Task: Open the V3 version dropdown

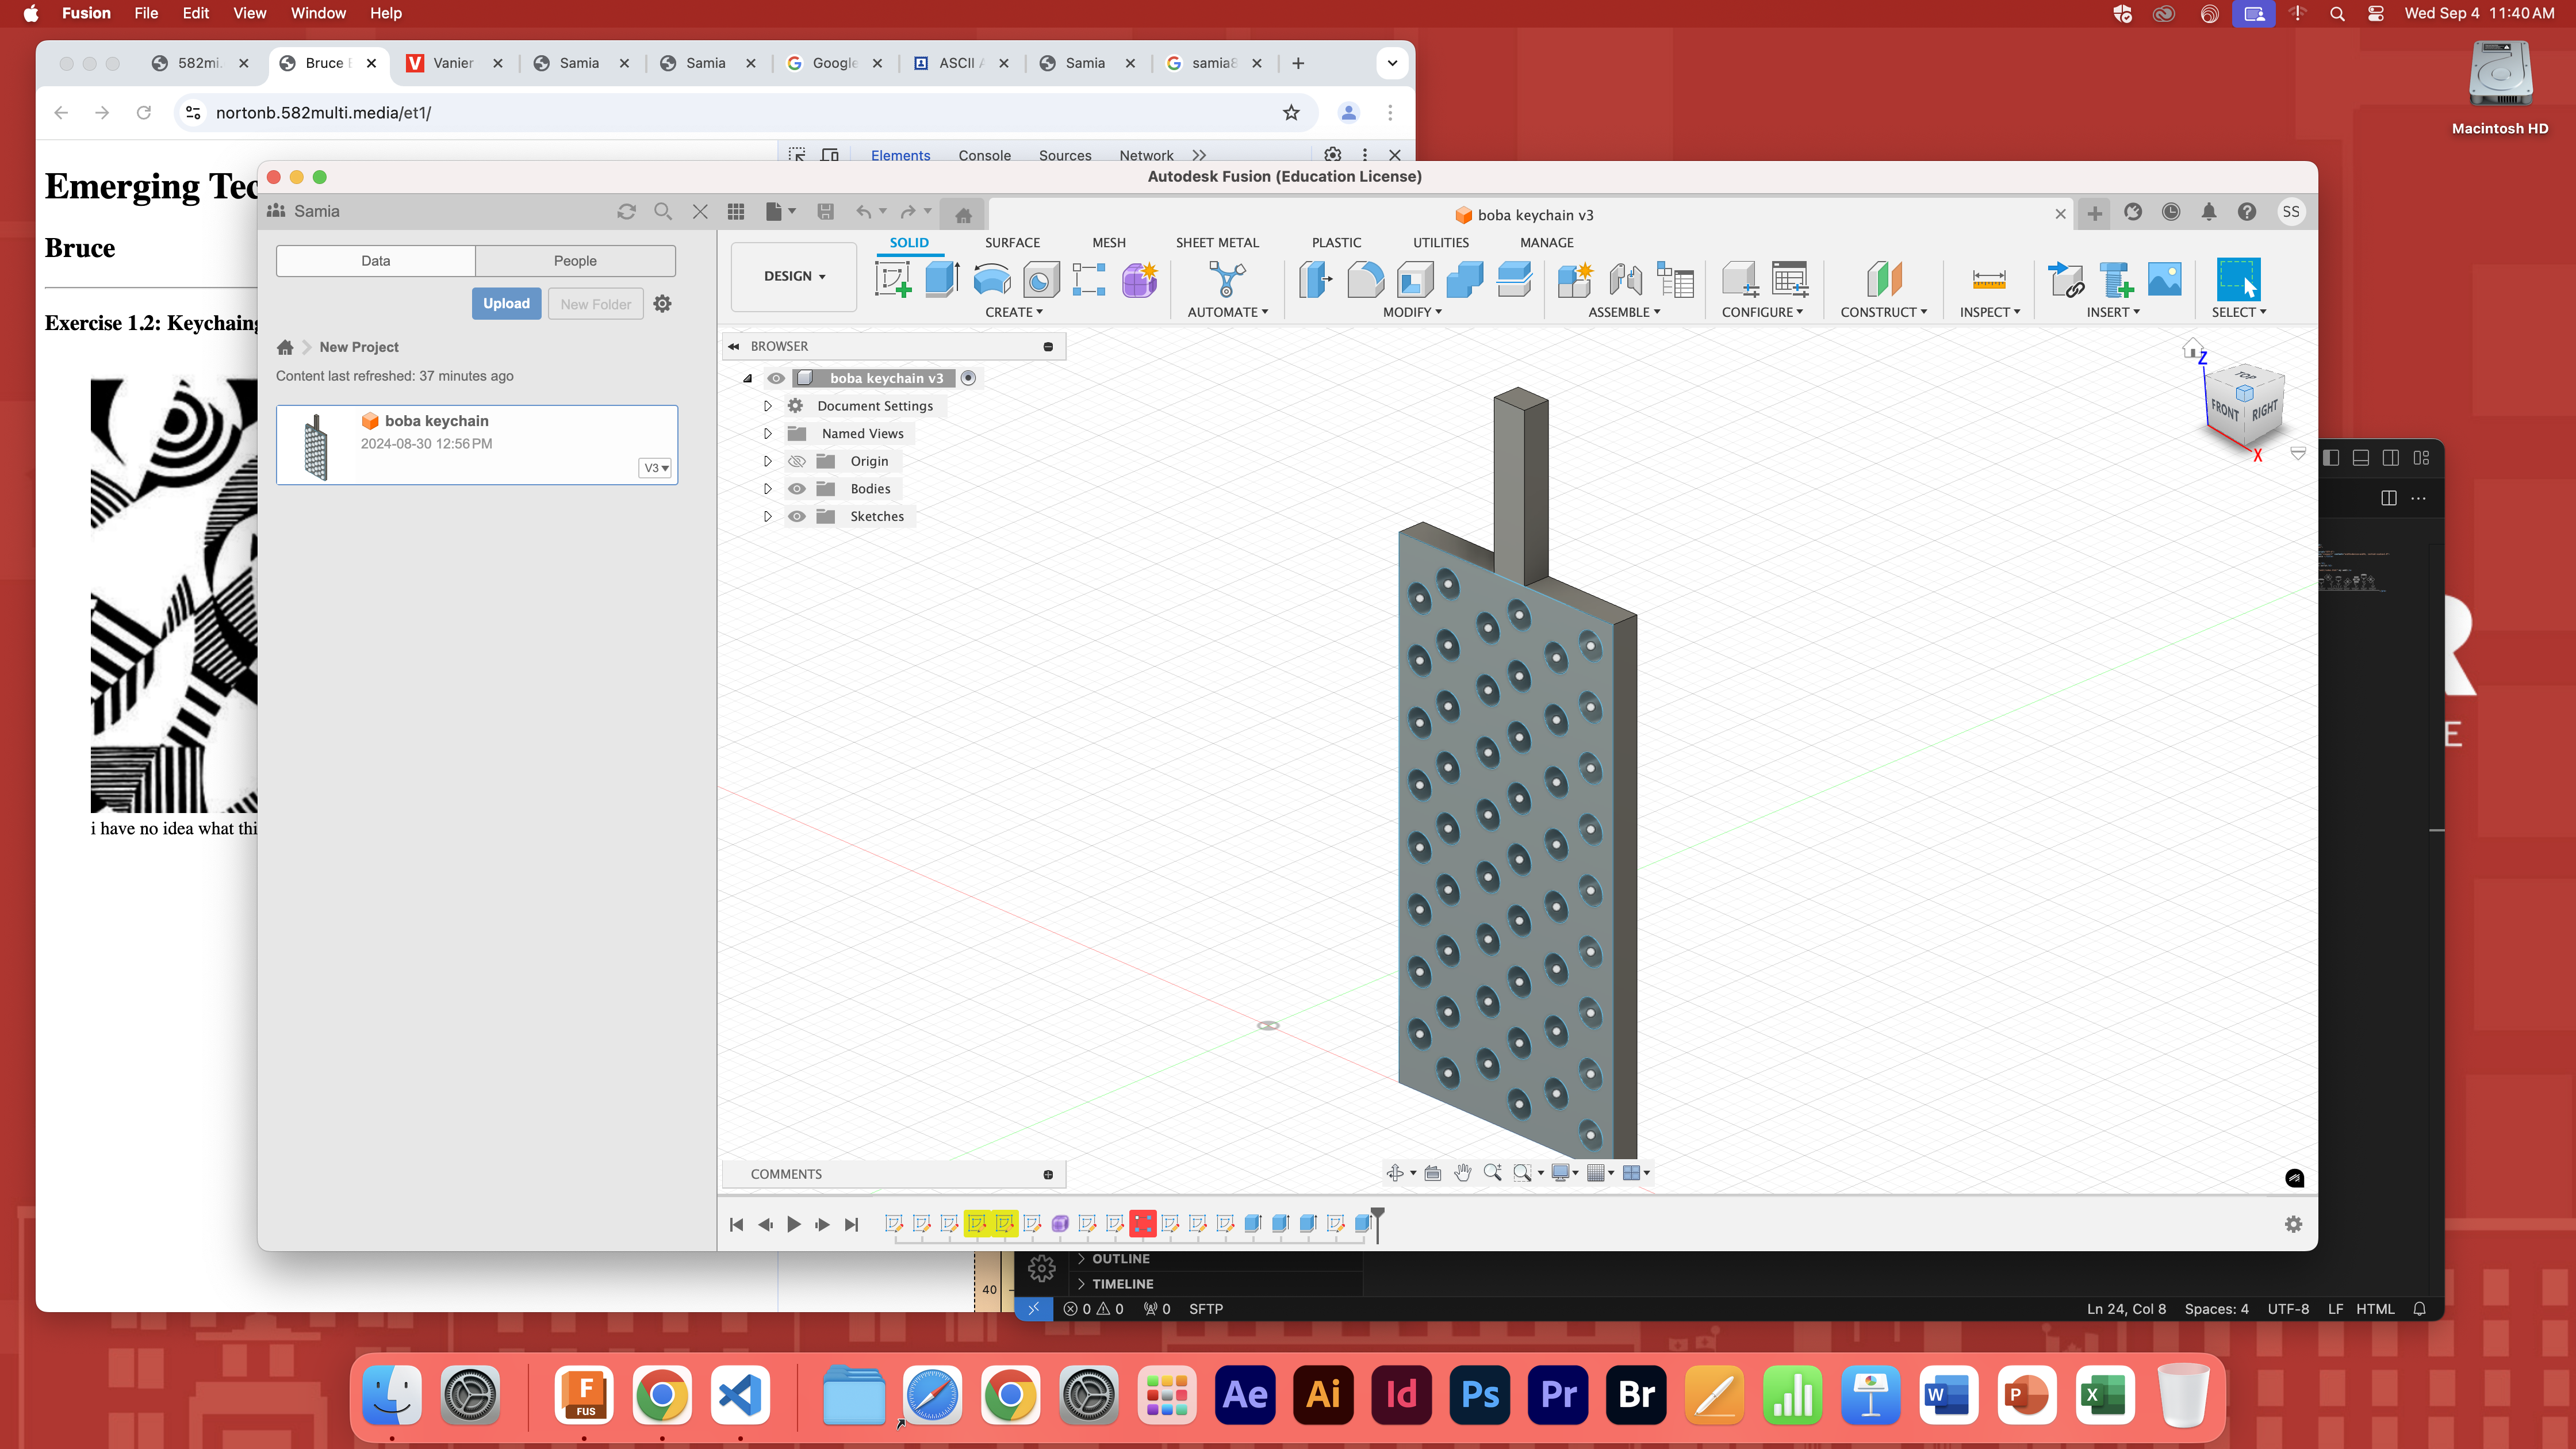Action: click(656, 468)
